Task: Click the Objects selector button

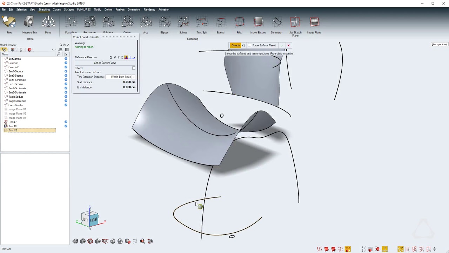Action: [x=236, y=45]
